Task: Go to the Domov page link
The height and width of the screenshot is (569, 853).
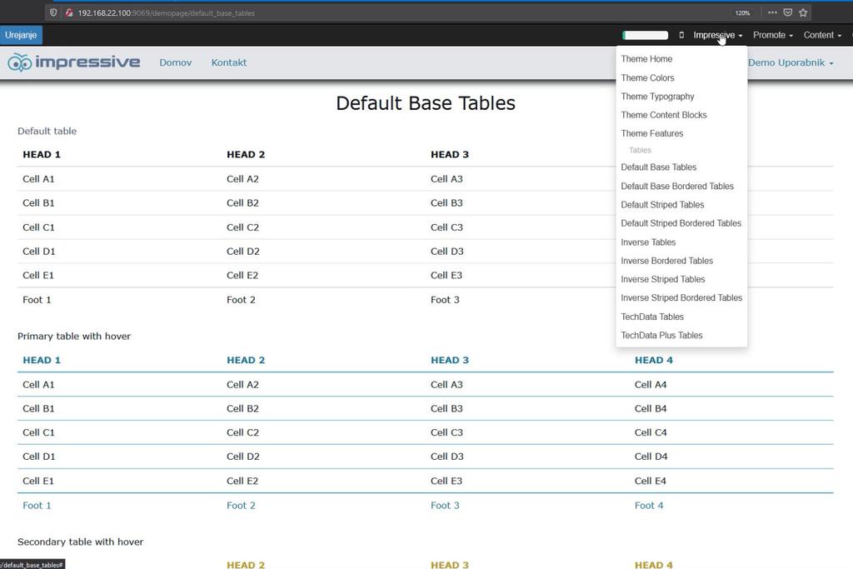Action: tap(175, 62)
